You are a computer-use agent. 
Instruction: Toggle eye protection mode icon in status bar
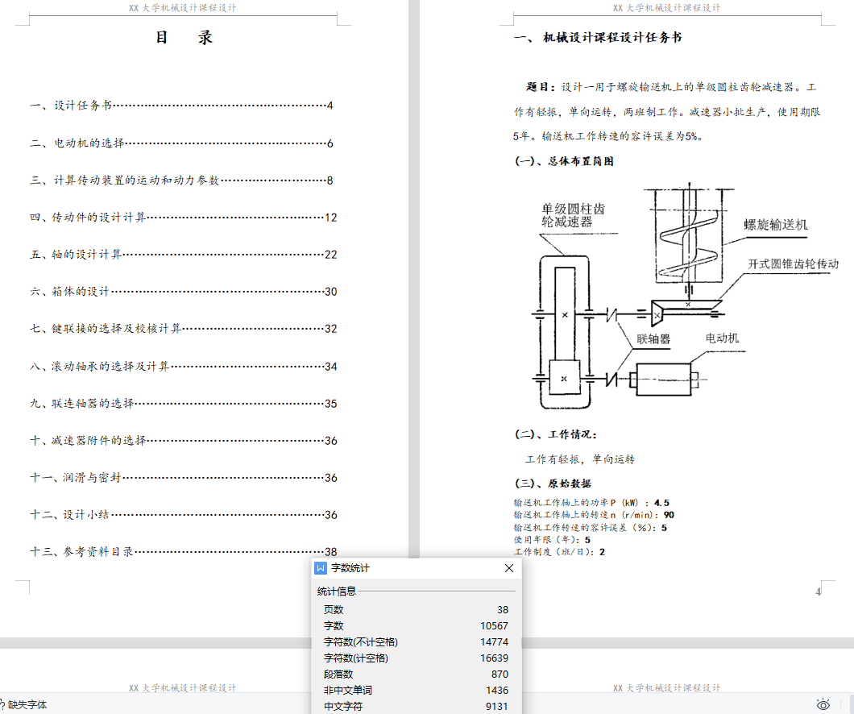823,704
